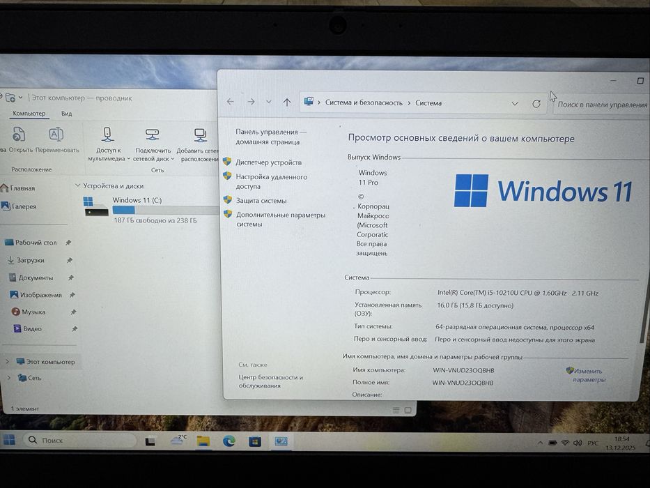Viewport: 650px width, 488px height.
Task: Select Система breadcrumb in address bar
Action: pos(428,103)
